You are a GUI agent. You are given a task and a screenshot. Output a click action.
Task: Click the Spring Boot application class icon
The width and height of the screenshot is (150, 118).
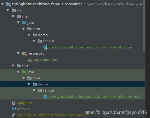click(45, 47)
